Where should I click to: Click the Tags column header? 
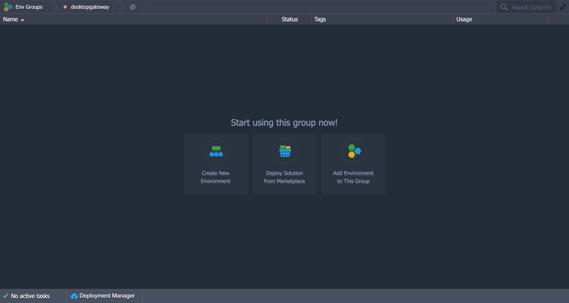point(320,19)
